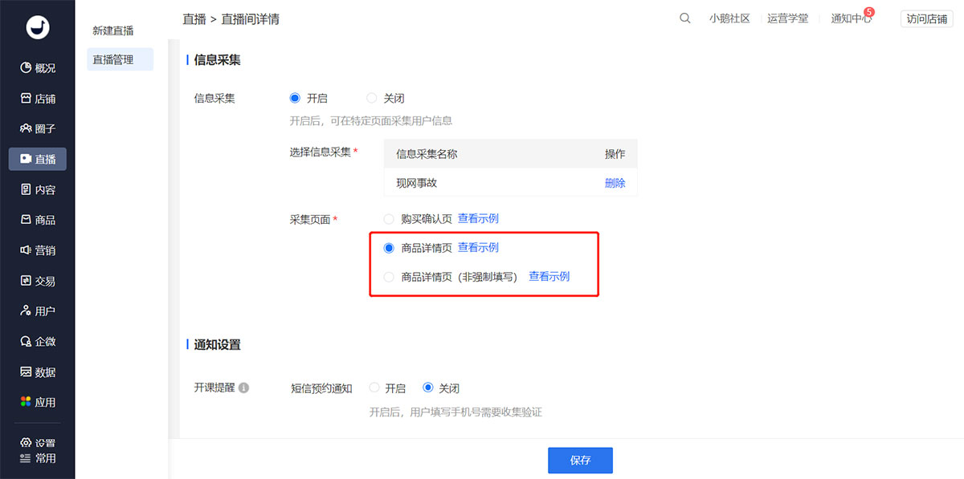Select 购买确认页 radio option

click(389, 219)
